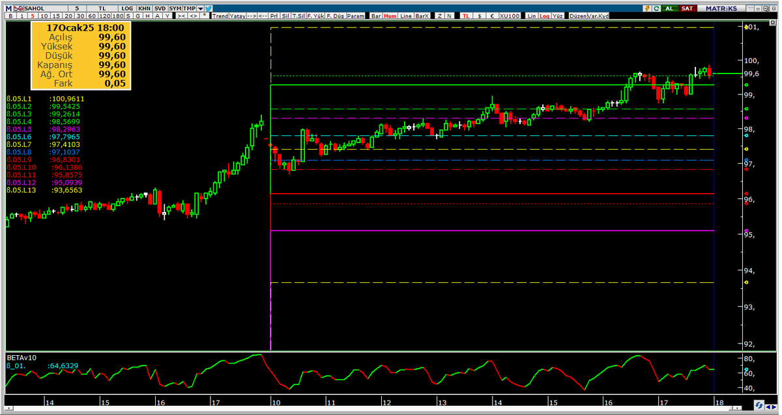Click the <> expand chart icon
Image resolution: width=782 pixels, height=415 pixels.
click(194, 16)
